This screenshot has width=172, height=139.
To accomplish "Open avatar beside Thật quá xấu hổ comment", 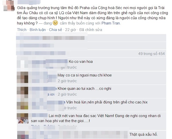I will pos(23,135).
